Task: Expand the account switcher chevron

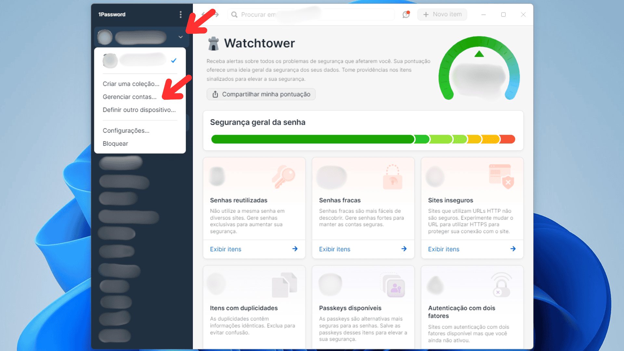Action: pyautogui.click(x=180, y=37)
